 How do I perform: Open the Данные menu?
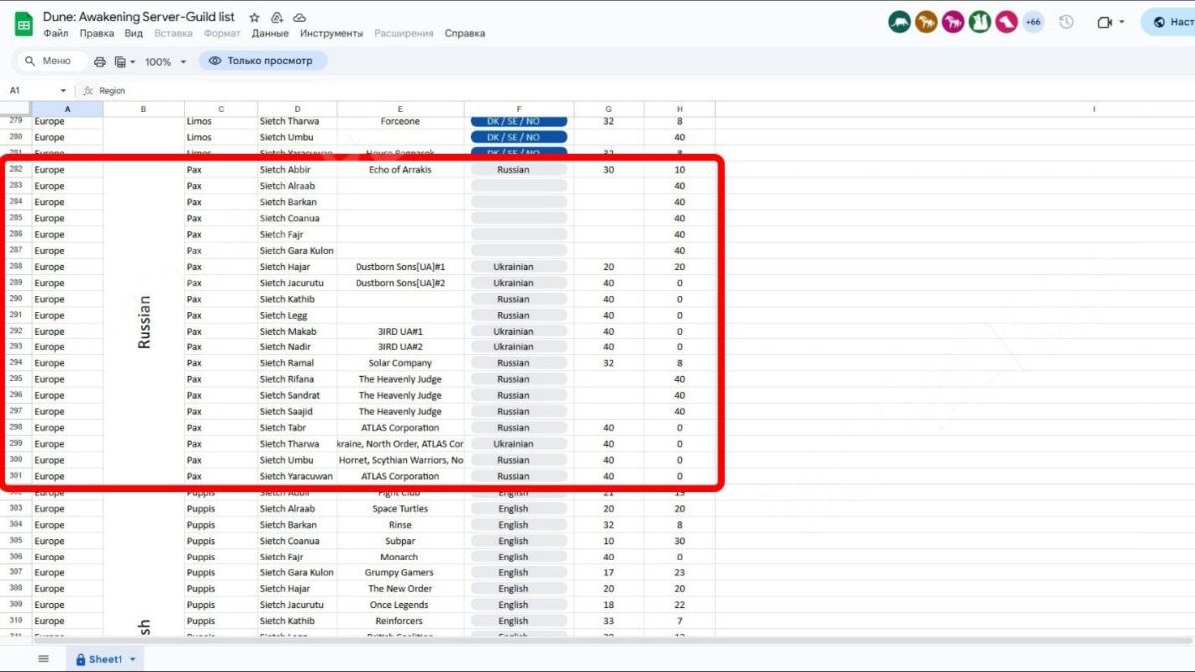click(270, 33)
